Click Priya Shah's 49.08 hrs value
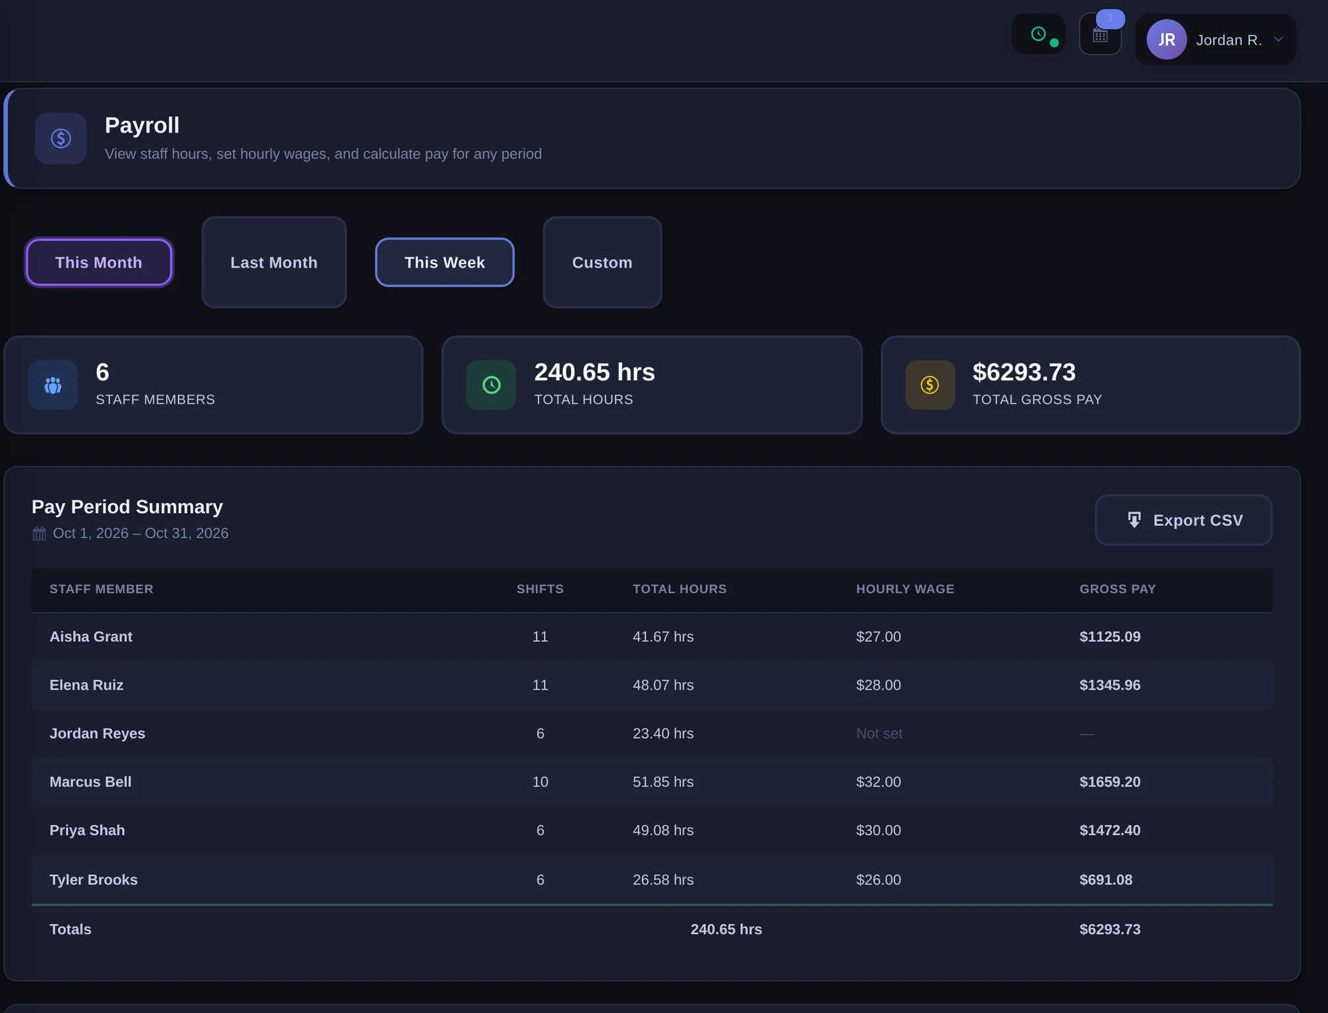The width and height of the screenshot is (1328, 1013). 663,830
